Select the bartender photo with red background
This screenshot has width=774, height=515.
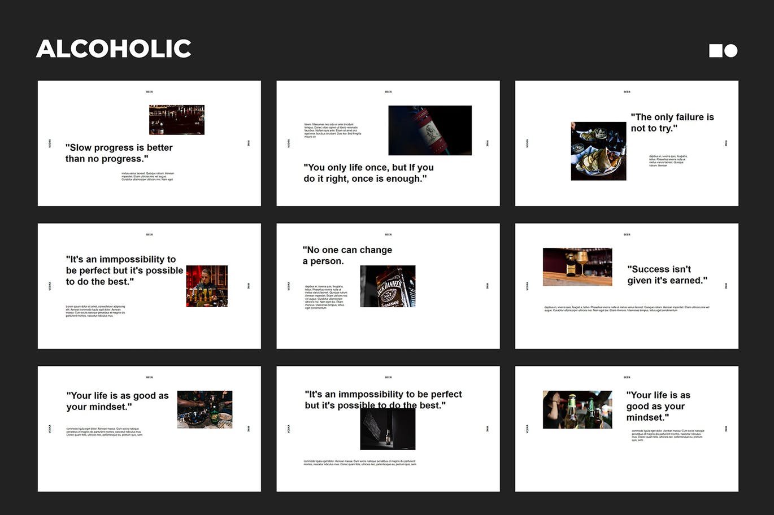pyautogui.click(x=207, y=286)
